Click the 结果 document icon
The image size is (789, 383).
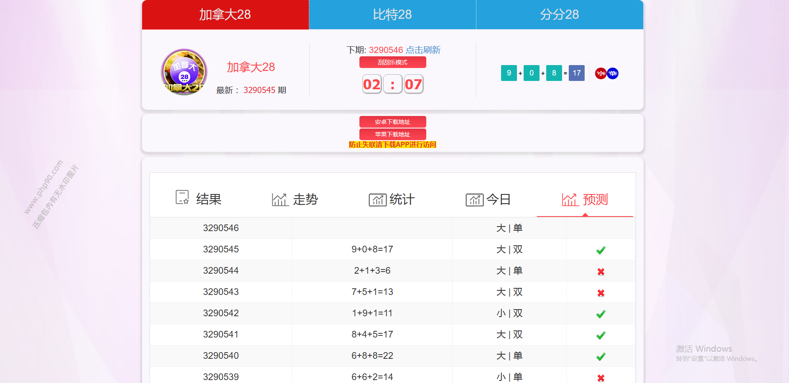[x=182, y=197]
